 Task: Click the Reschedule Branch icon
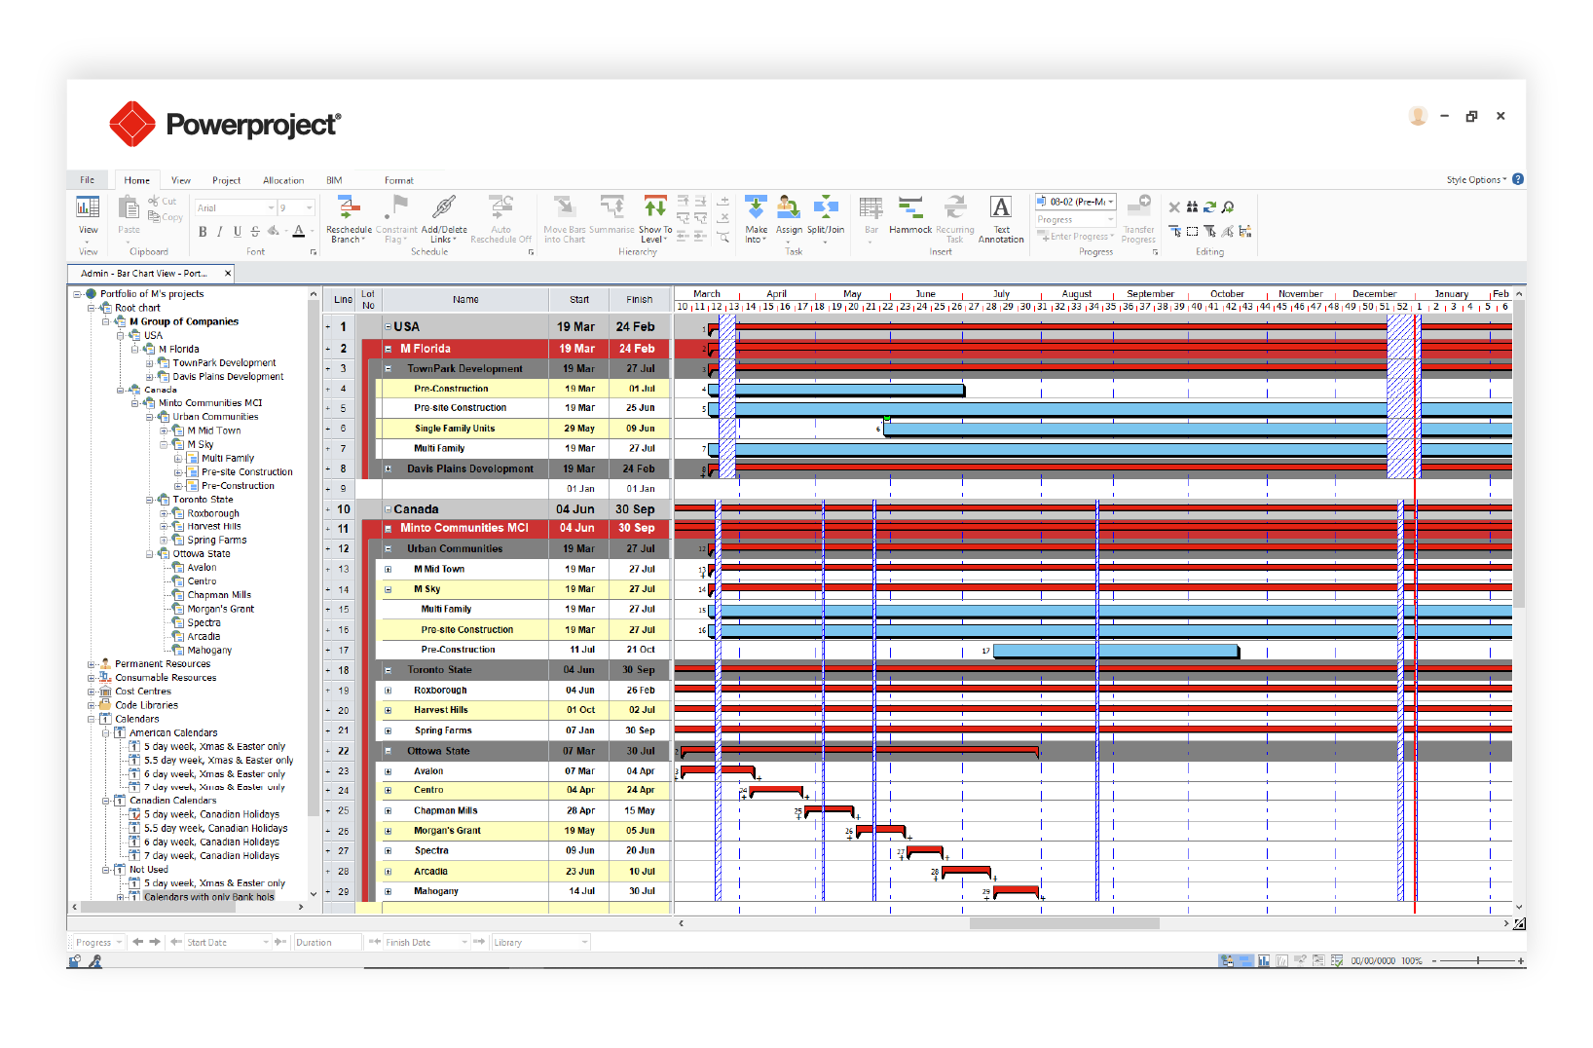[x=348, y=206]
